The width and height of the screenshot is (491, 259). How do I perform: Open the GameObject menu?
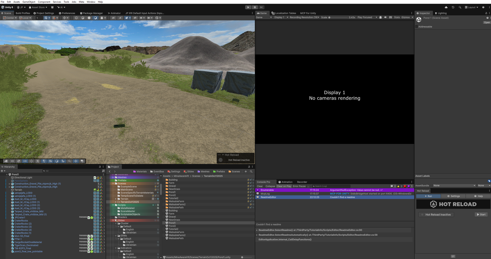[29, 2]
